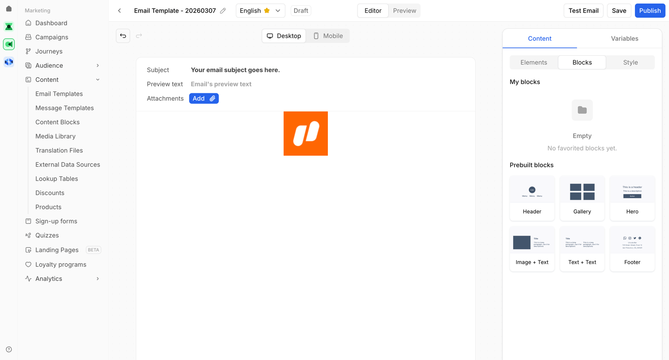Select the Gallery prebuilt block
The height and width of the screenshot is (360, 669).
[582, 198]
